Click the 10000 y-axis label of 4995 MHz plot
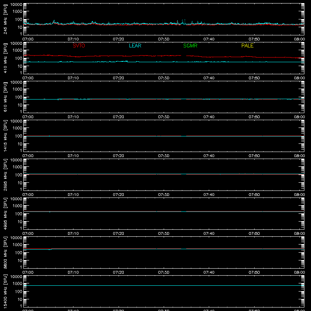This screenshot has height=311, width=311. 16,199
